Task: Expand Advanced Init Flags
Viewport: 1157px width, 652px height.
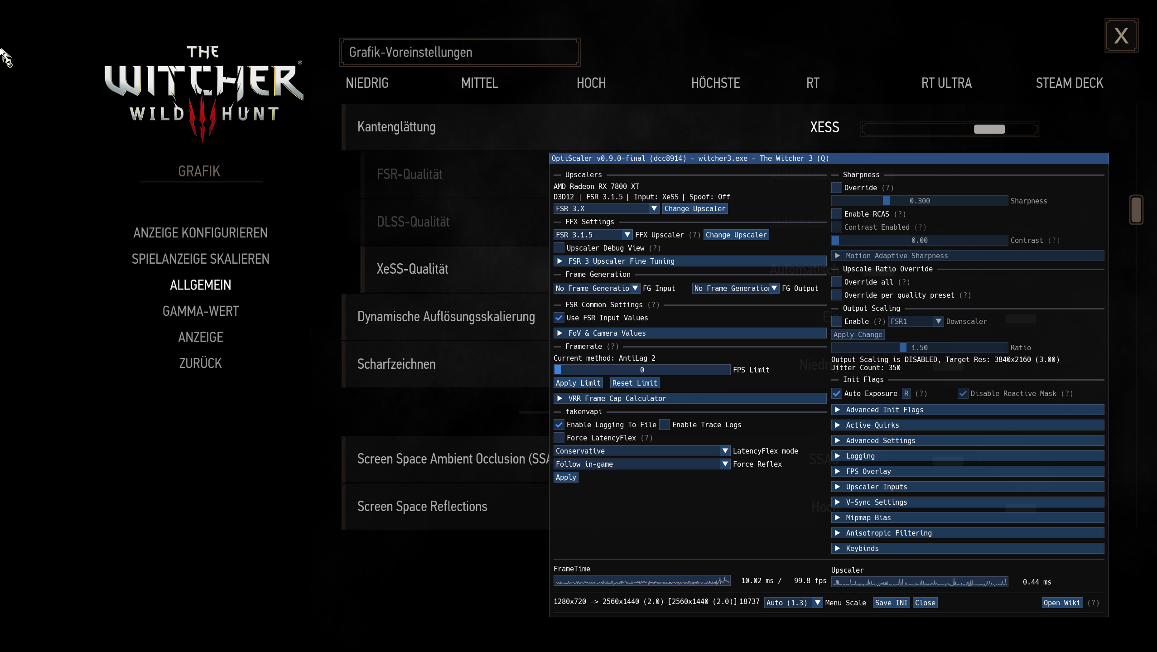Action: click(968, 410)
